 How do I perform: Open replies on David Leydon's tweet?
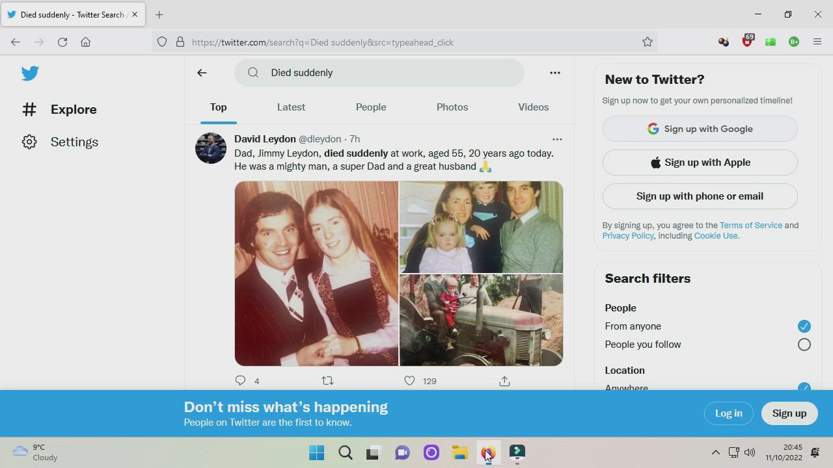[240, 381]
